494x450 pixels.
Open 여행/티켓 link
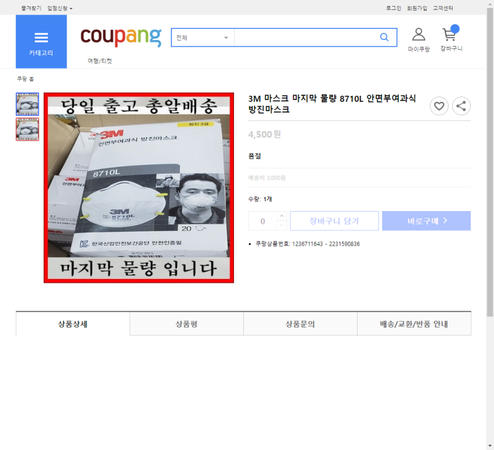click(100, 61)
